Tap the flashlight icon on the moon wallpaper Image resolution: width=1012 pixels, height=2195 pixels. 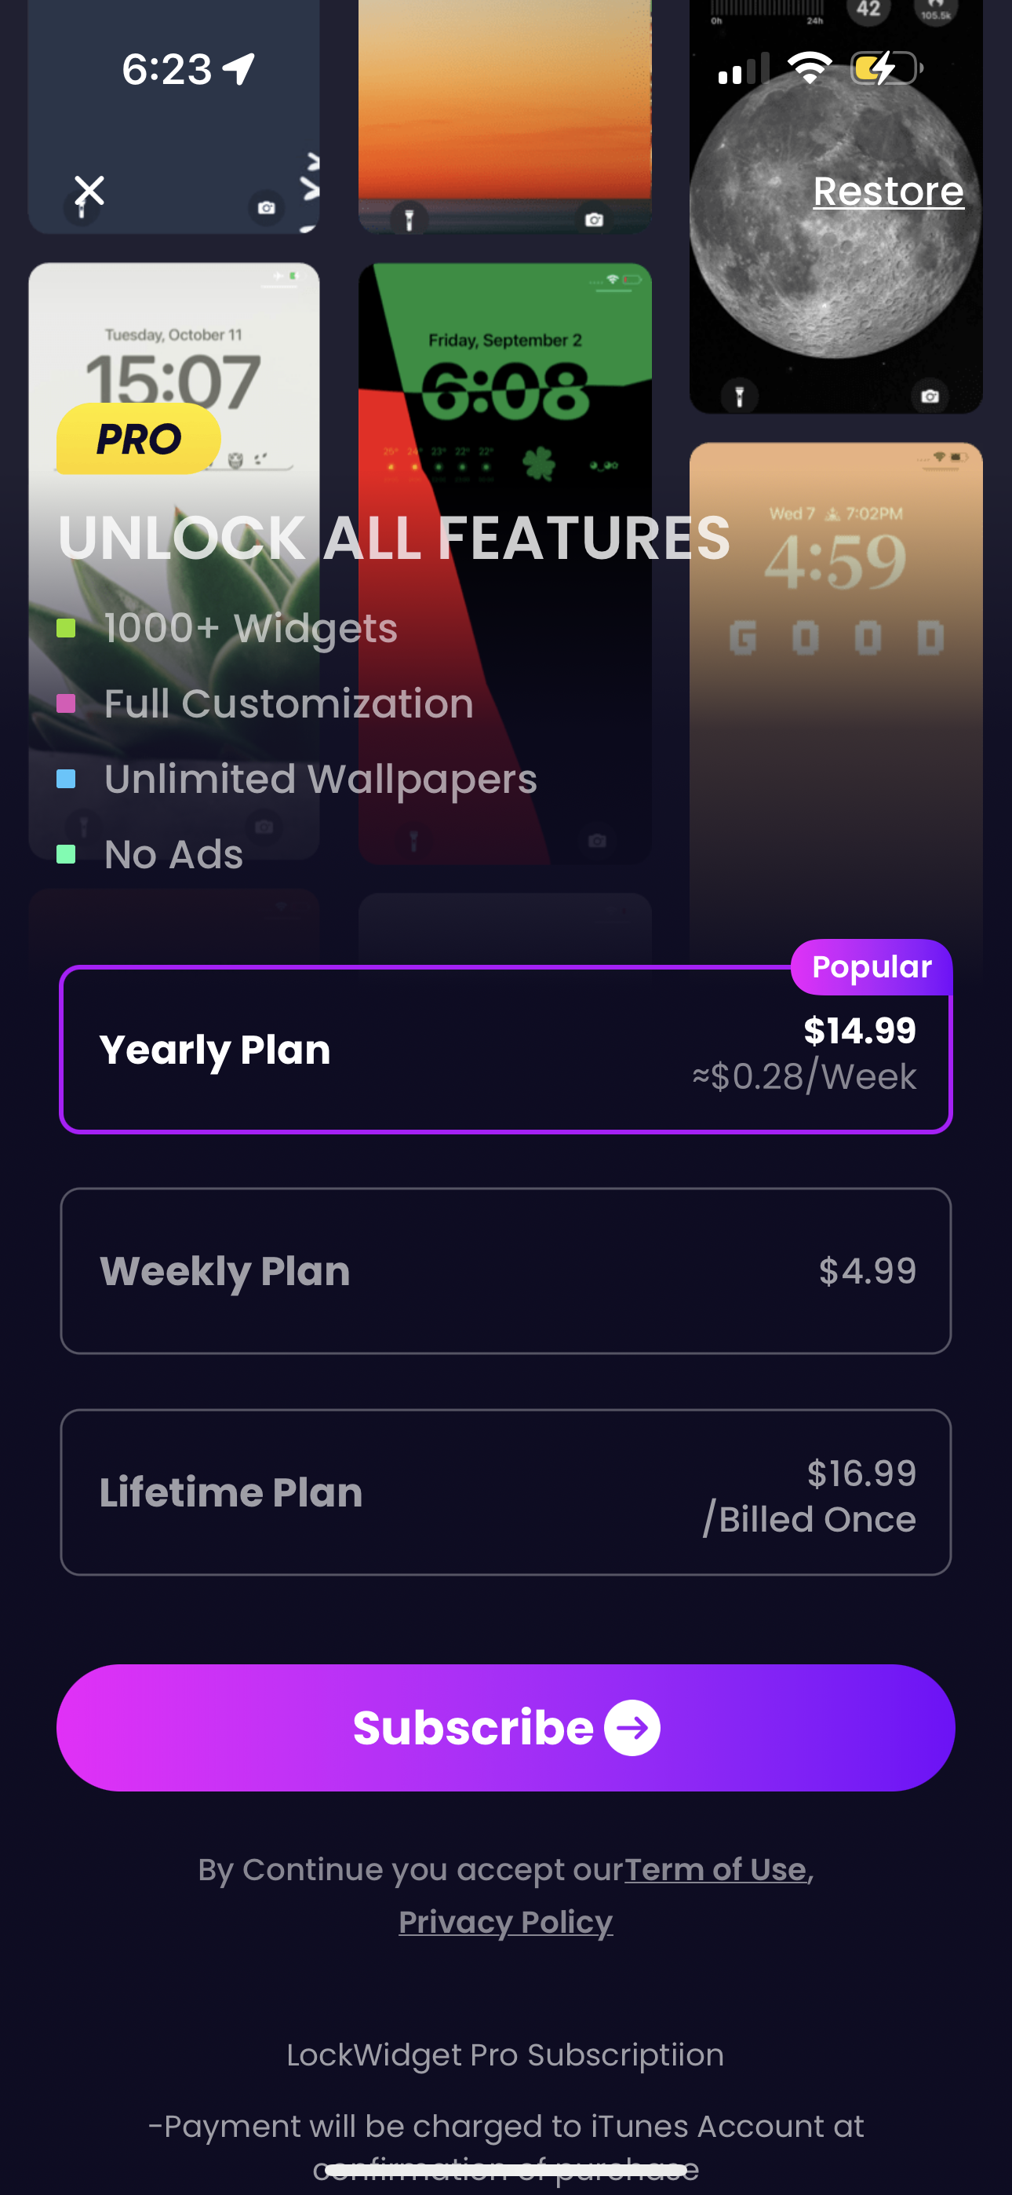pos(740,396)
